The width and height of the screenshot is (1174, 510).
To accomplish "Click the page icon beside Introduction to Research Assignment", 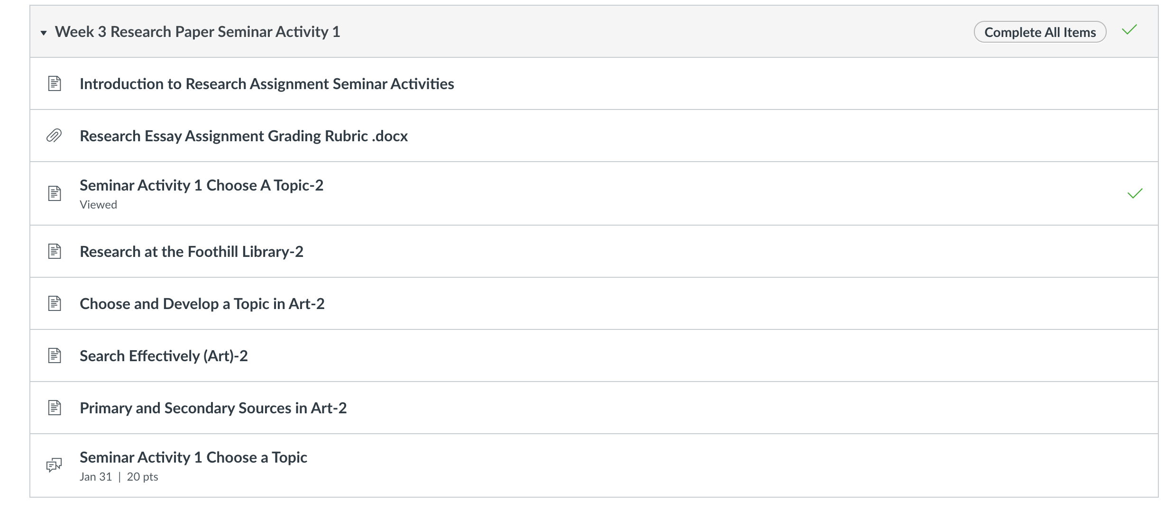I will click(55, 84).
